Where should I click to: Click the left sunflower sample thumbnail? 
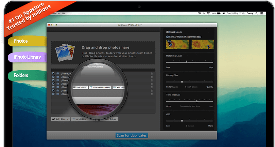coord(177,44)
